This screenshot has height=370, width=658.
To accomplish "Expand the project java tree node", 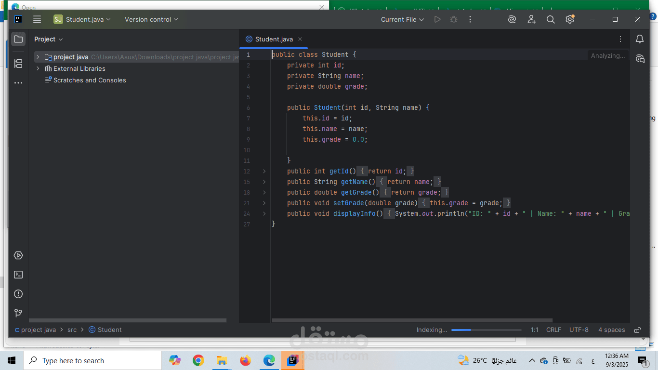I will (38, 57).
